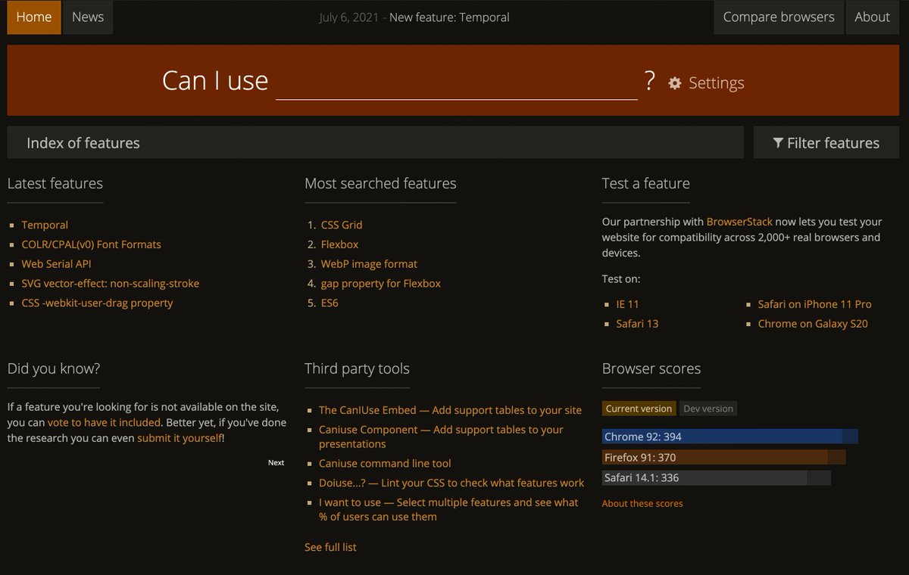Test on Safari on iPhone 11 Pro
Viewport: 909px width, 575px height.
point(814,304)
